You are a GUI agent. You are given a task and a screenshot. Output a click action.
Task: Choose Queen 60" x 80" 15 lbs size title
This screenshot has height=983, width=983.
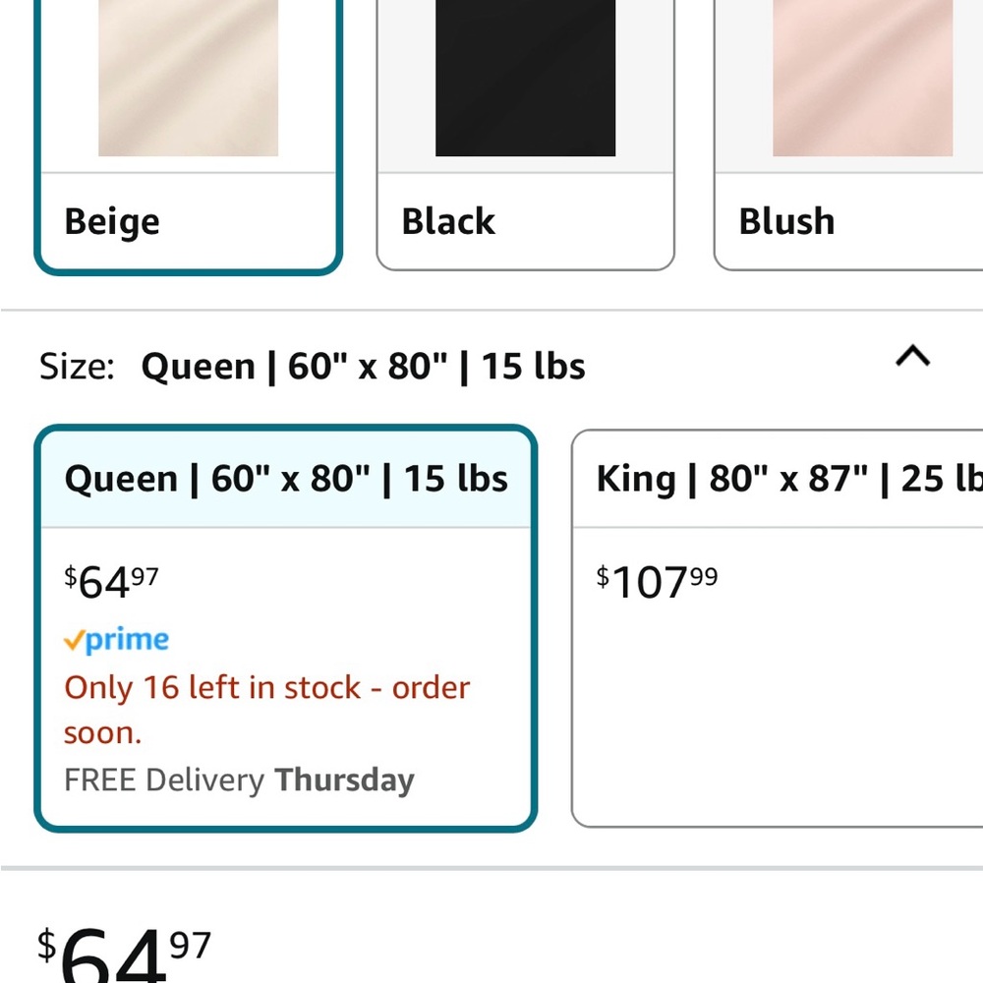pos(286,479)
